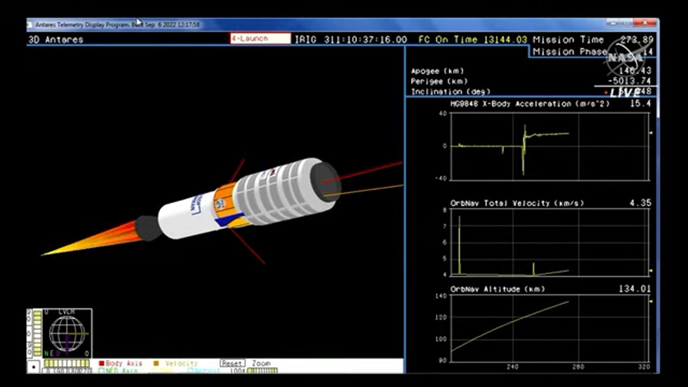Click the LVLH attitude globe indicator
The height and width of the screenshot is (387, 688).
click(x=67, y=334)
